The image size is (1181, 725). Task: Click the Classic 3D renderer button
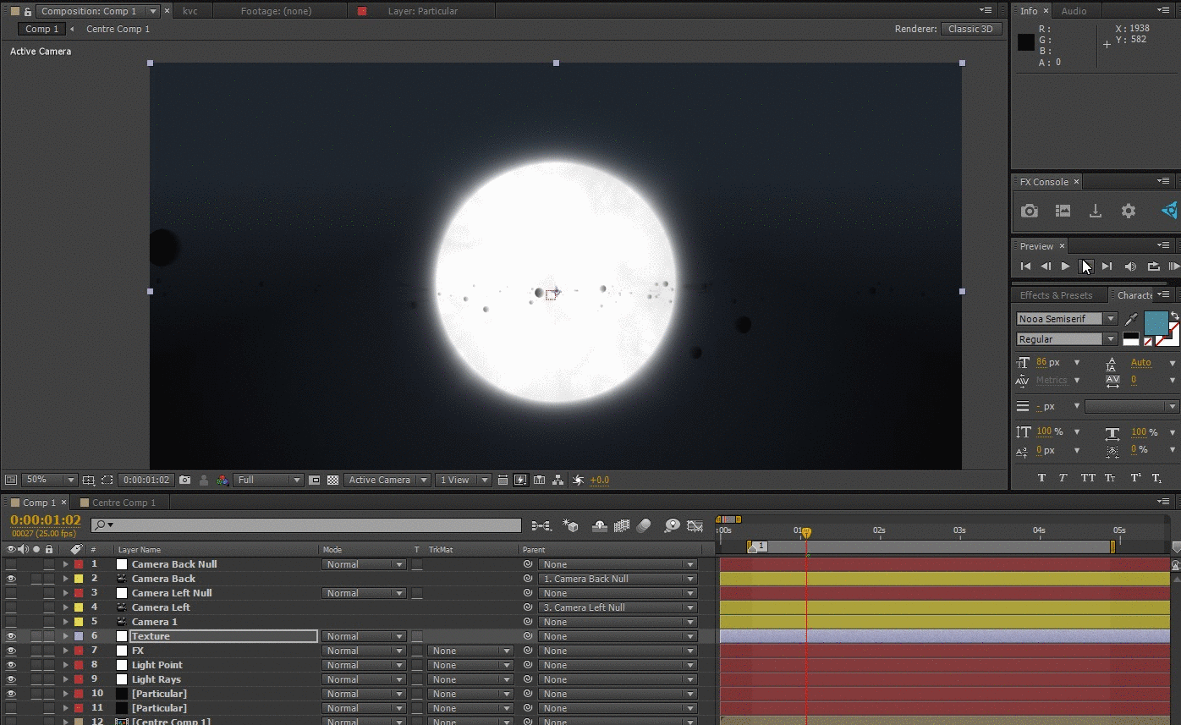pyautogui.click(x=970, y=29)
